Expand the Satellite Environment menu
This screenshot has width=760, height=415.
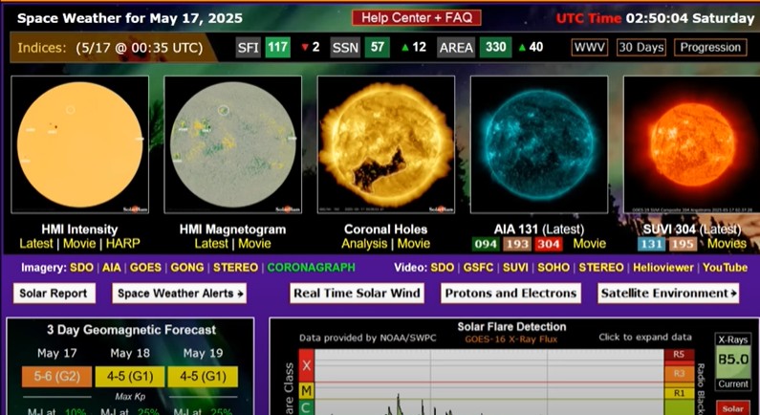point(668,294)
